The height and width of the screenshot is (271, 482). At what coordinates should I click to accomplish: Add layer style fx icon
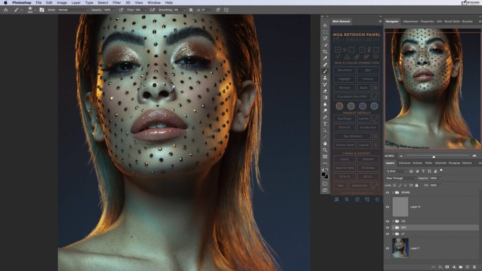point(440,267)
